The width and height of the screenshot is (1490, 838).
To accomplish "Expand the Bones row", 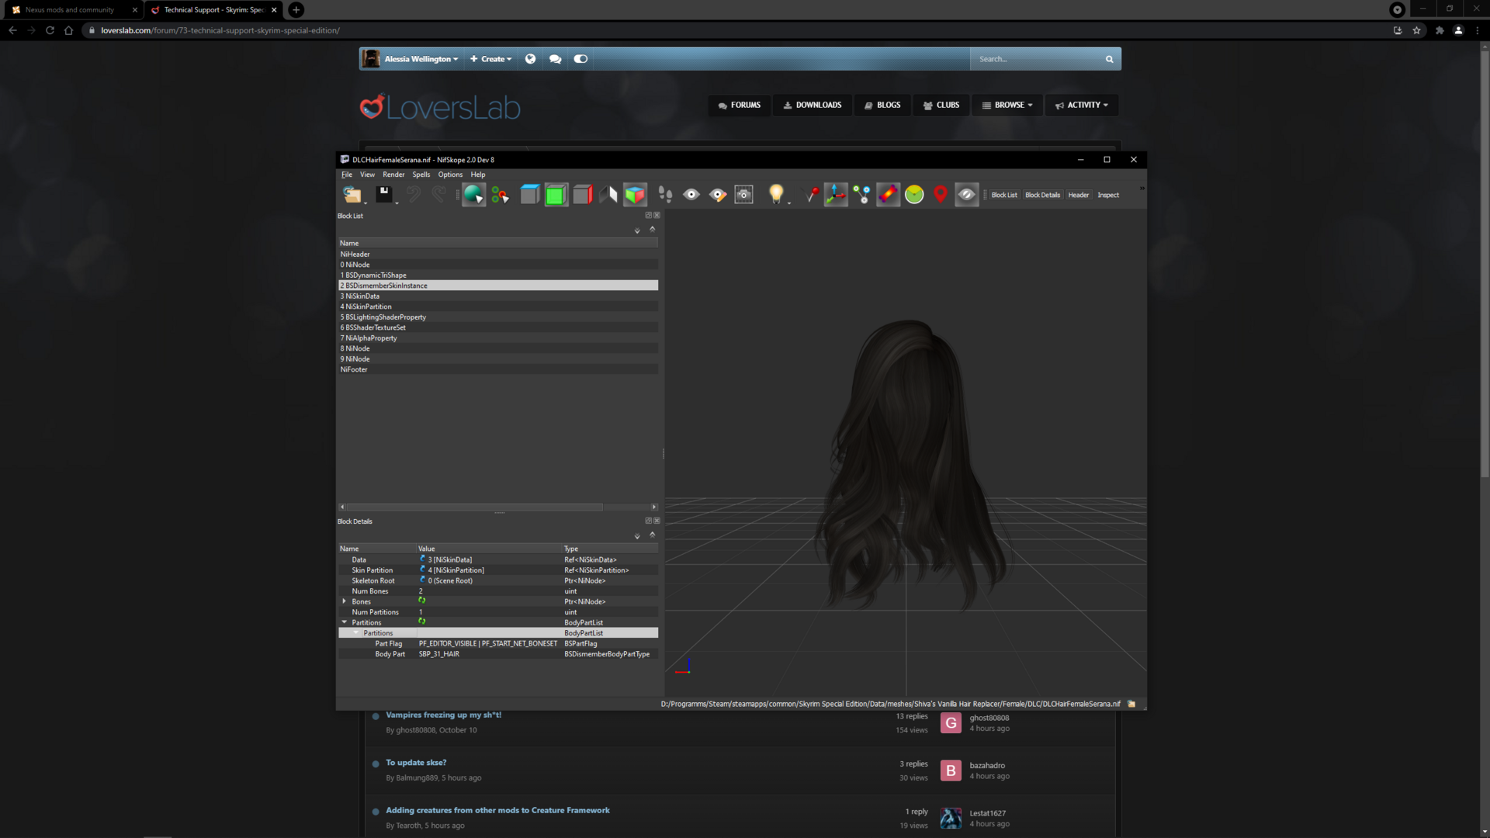I will pyautogui.click(x=345, y=601).
